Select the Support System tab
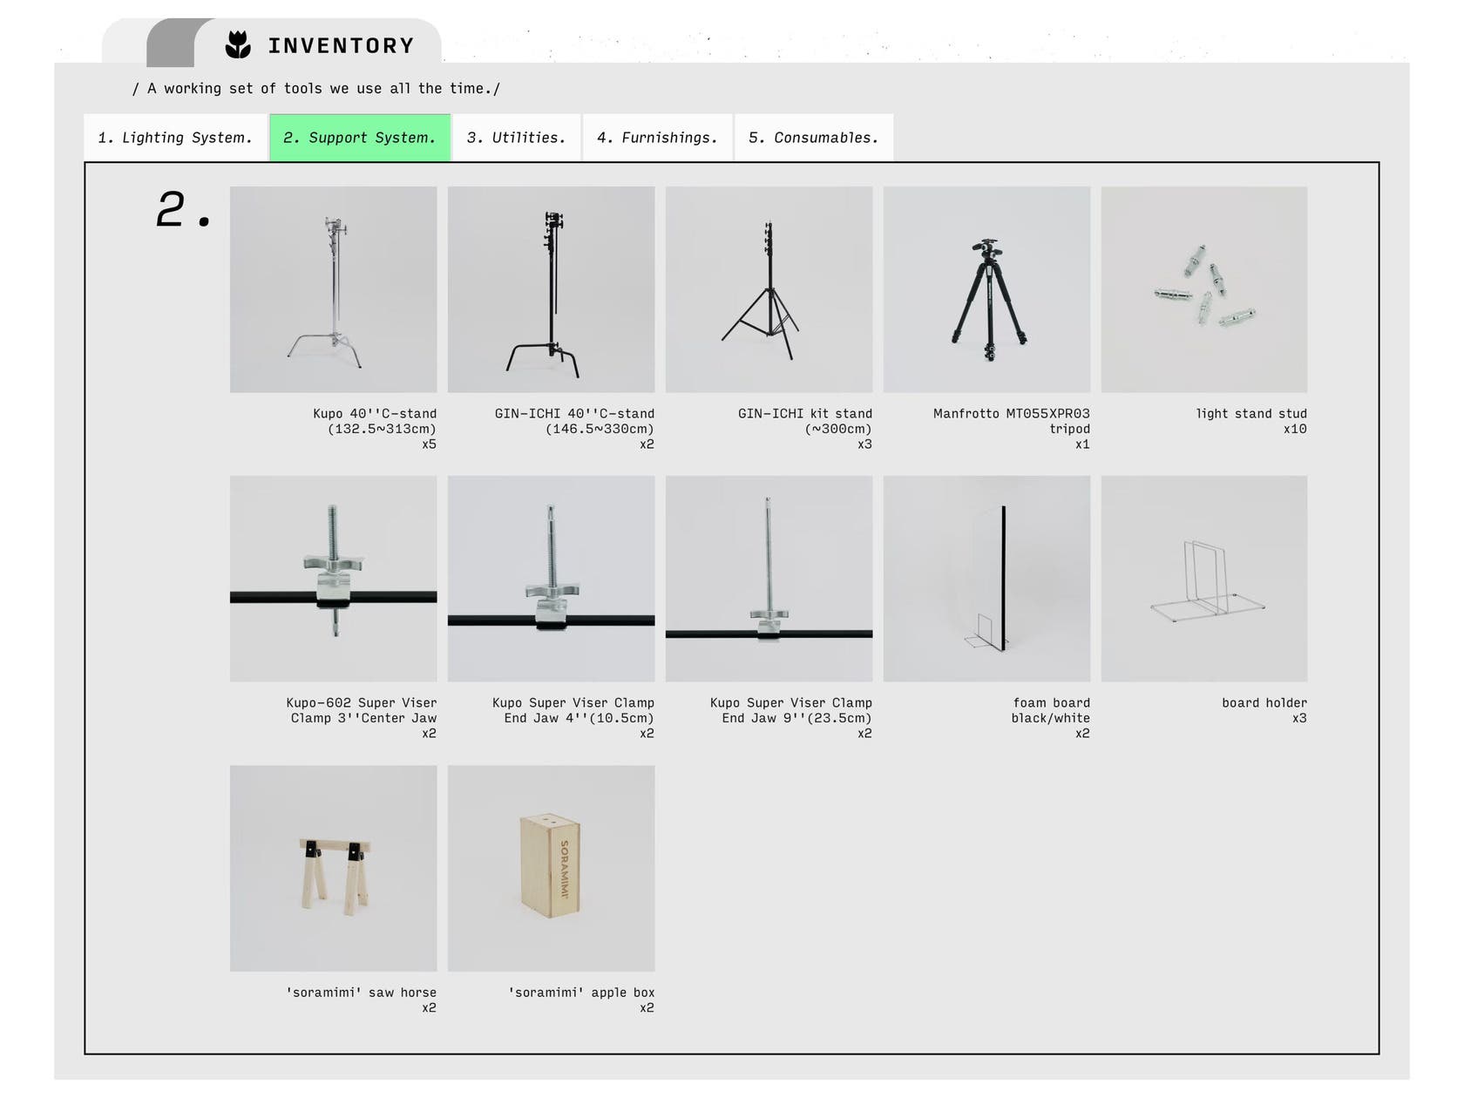1464x1098 pixels. pyautogui.click(x=359, y=138)
